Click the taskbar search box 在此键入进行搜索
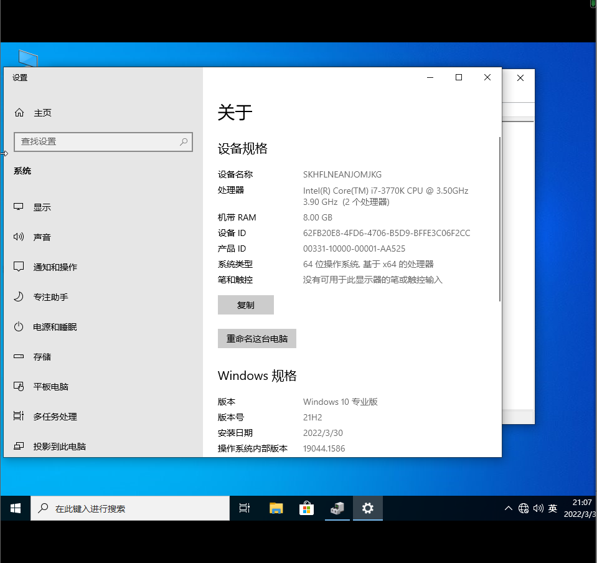 (x=130, y=508)
